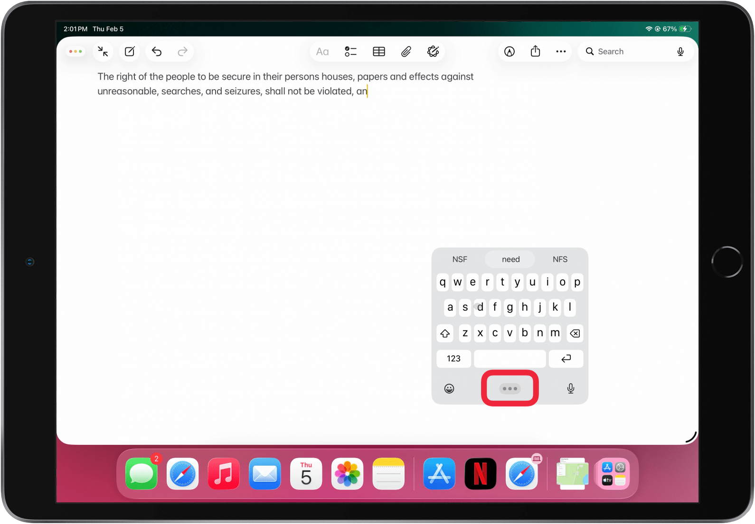Insert a table into the note
The width and height of the screenshot is (755, 524).
pos(379,51)
